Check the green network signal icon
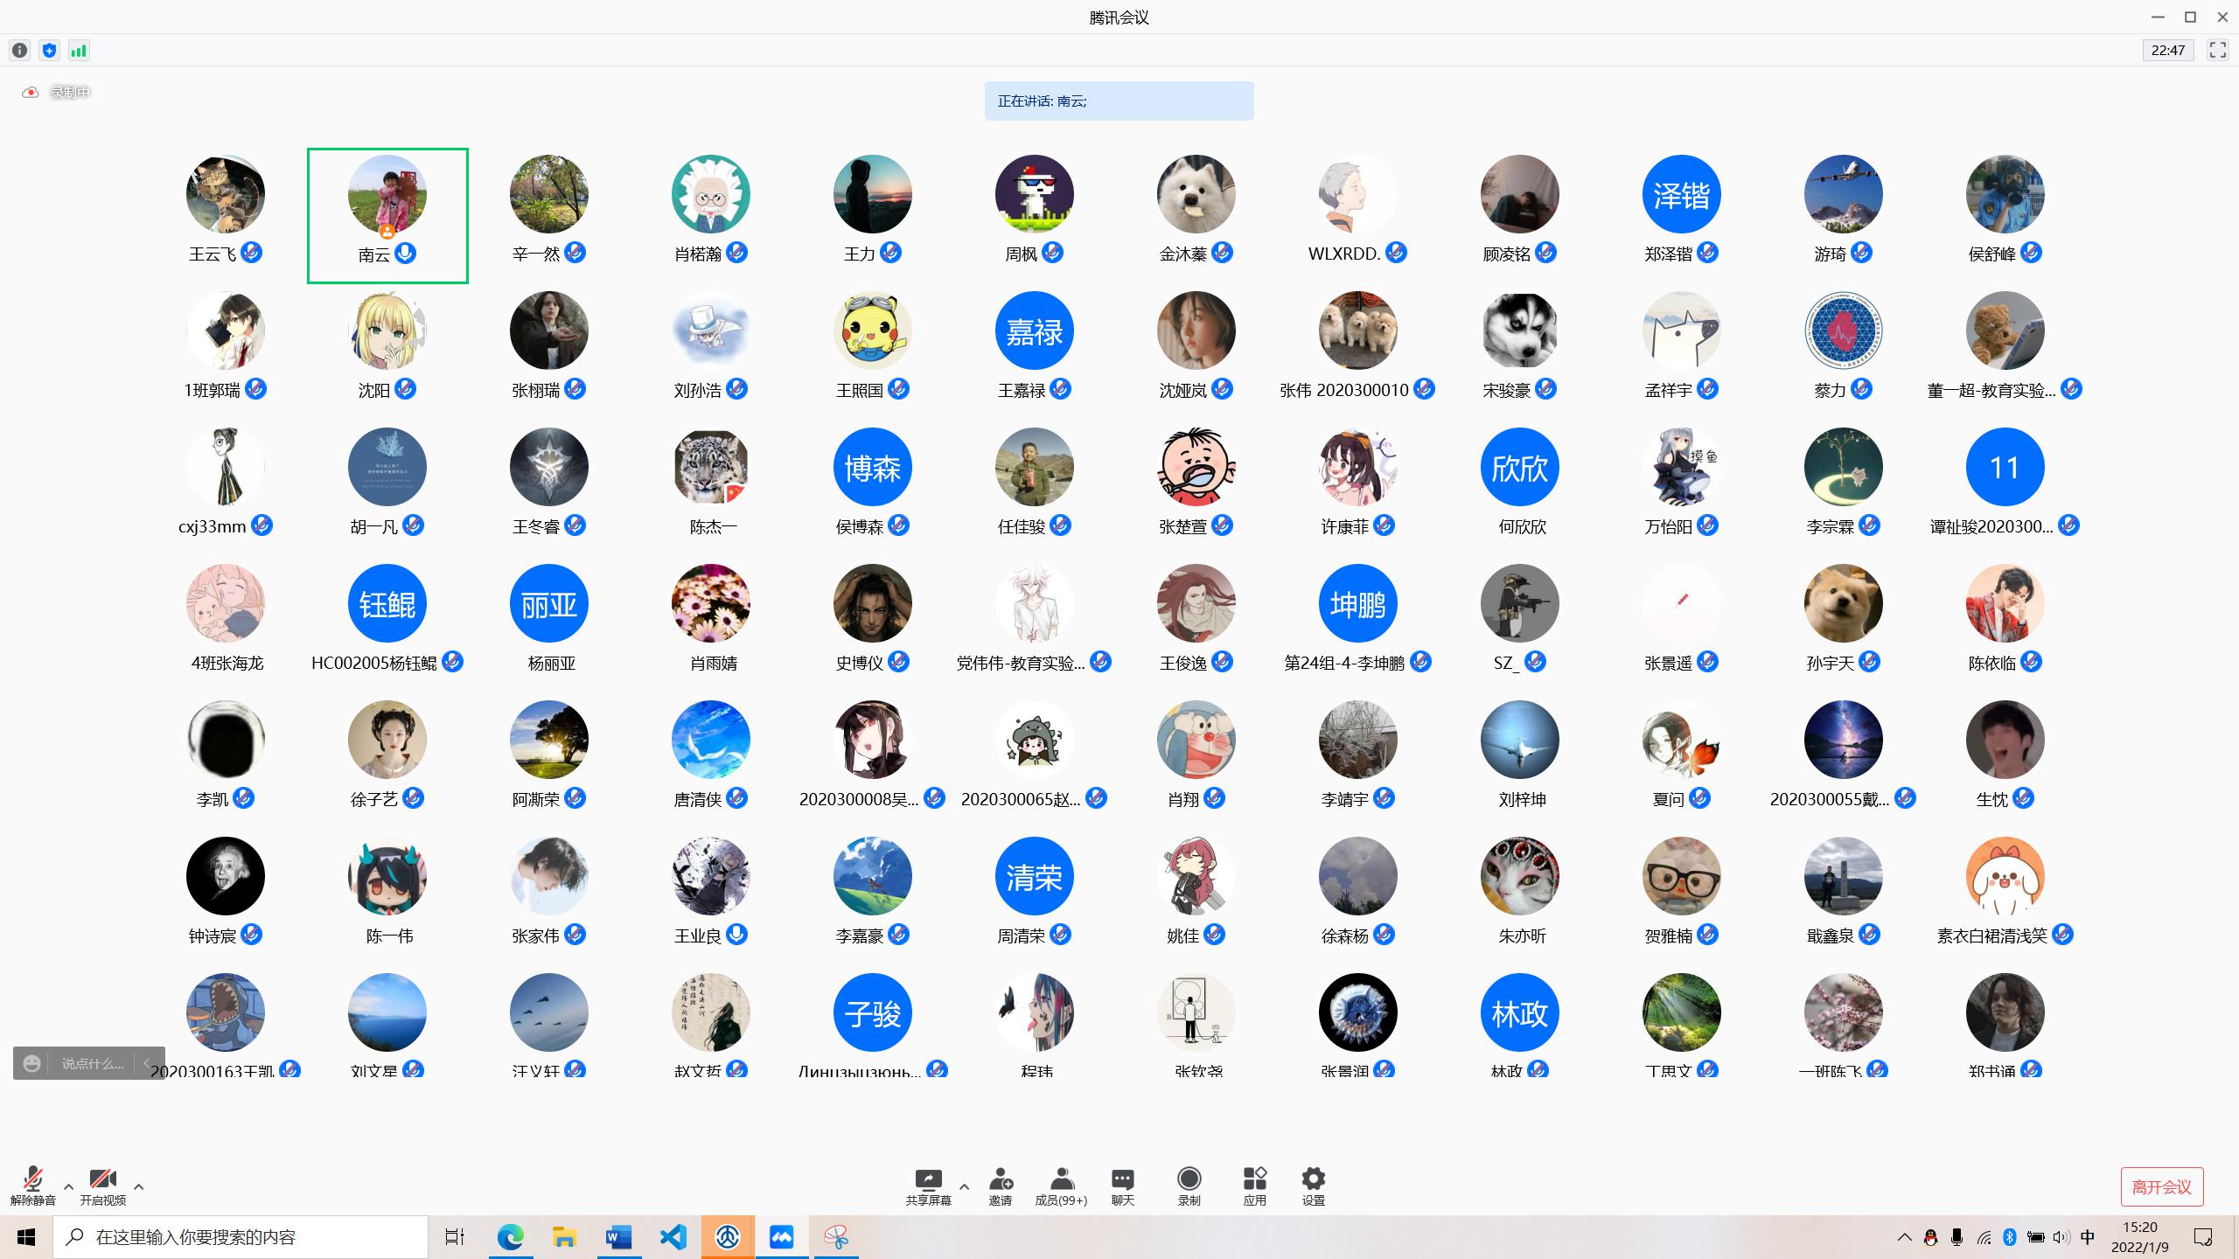Screen dimensions: 2239x1259 pos(79,51)
